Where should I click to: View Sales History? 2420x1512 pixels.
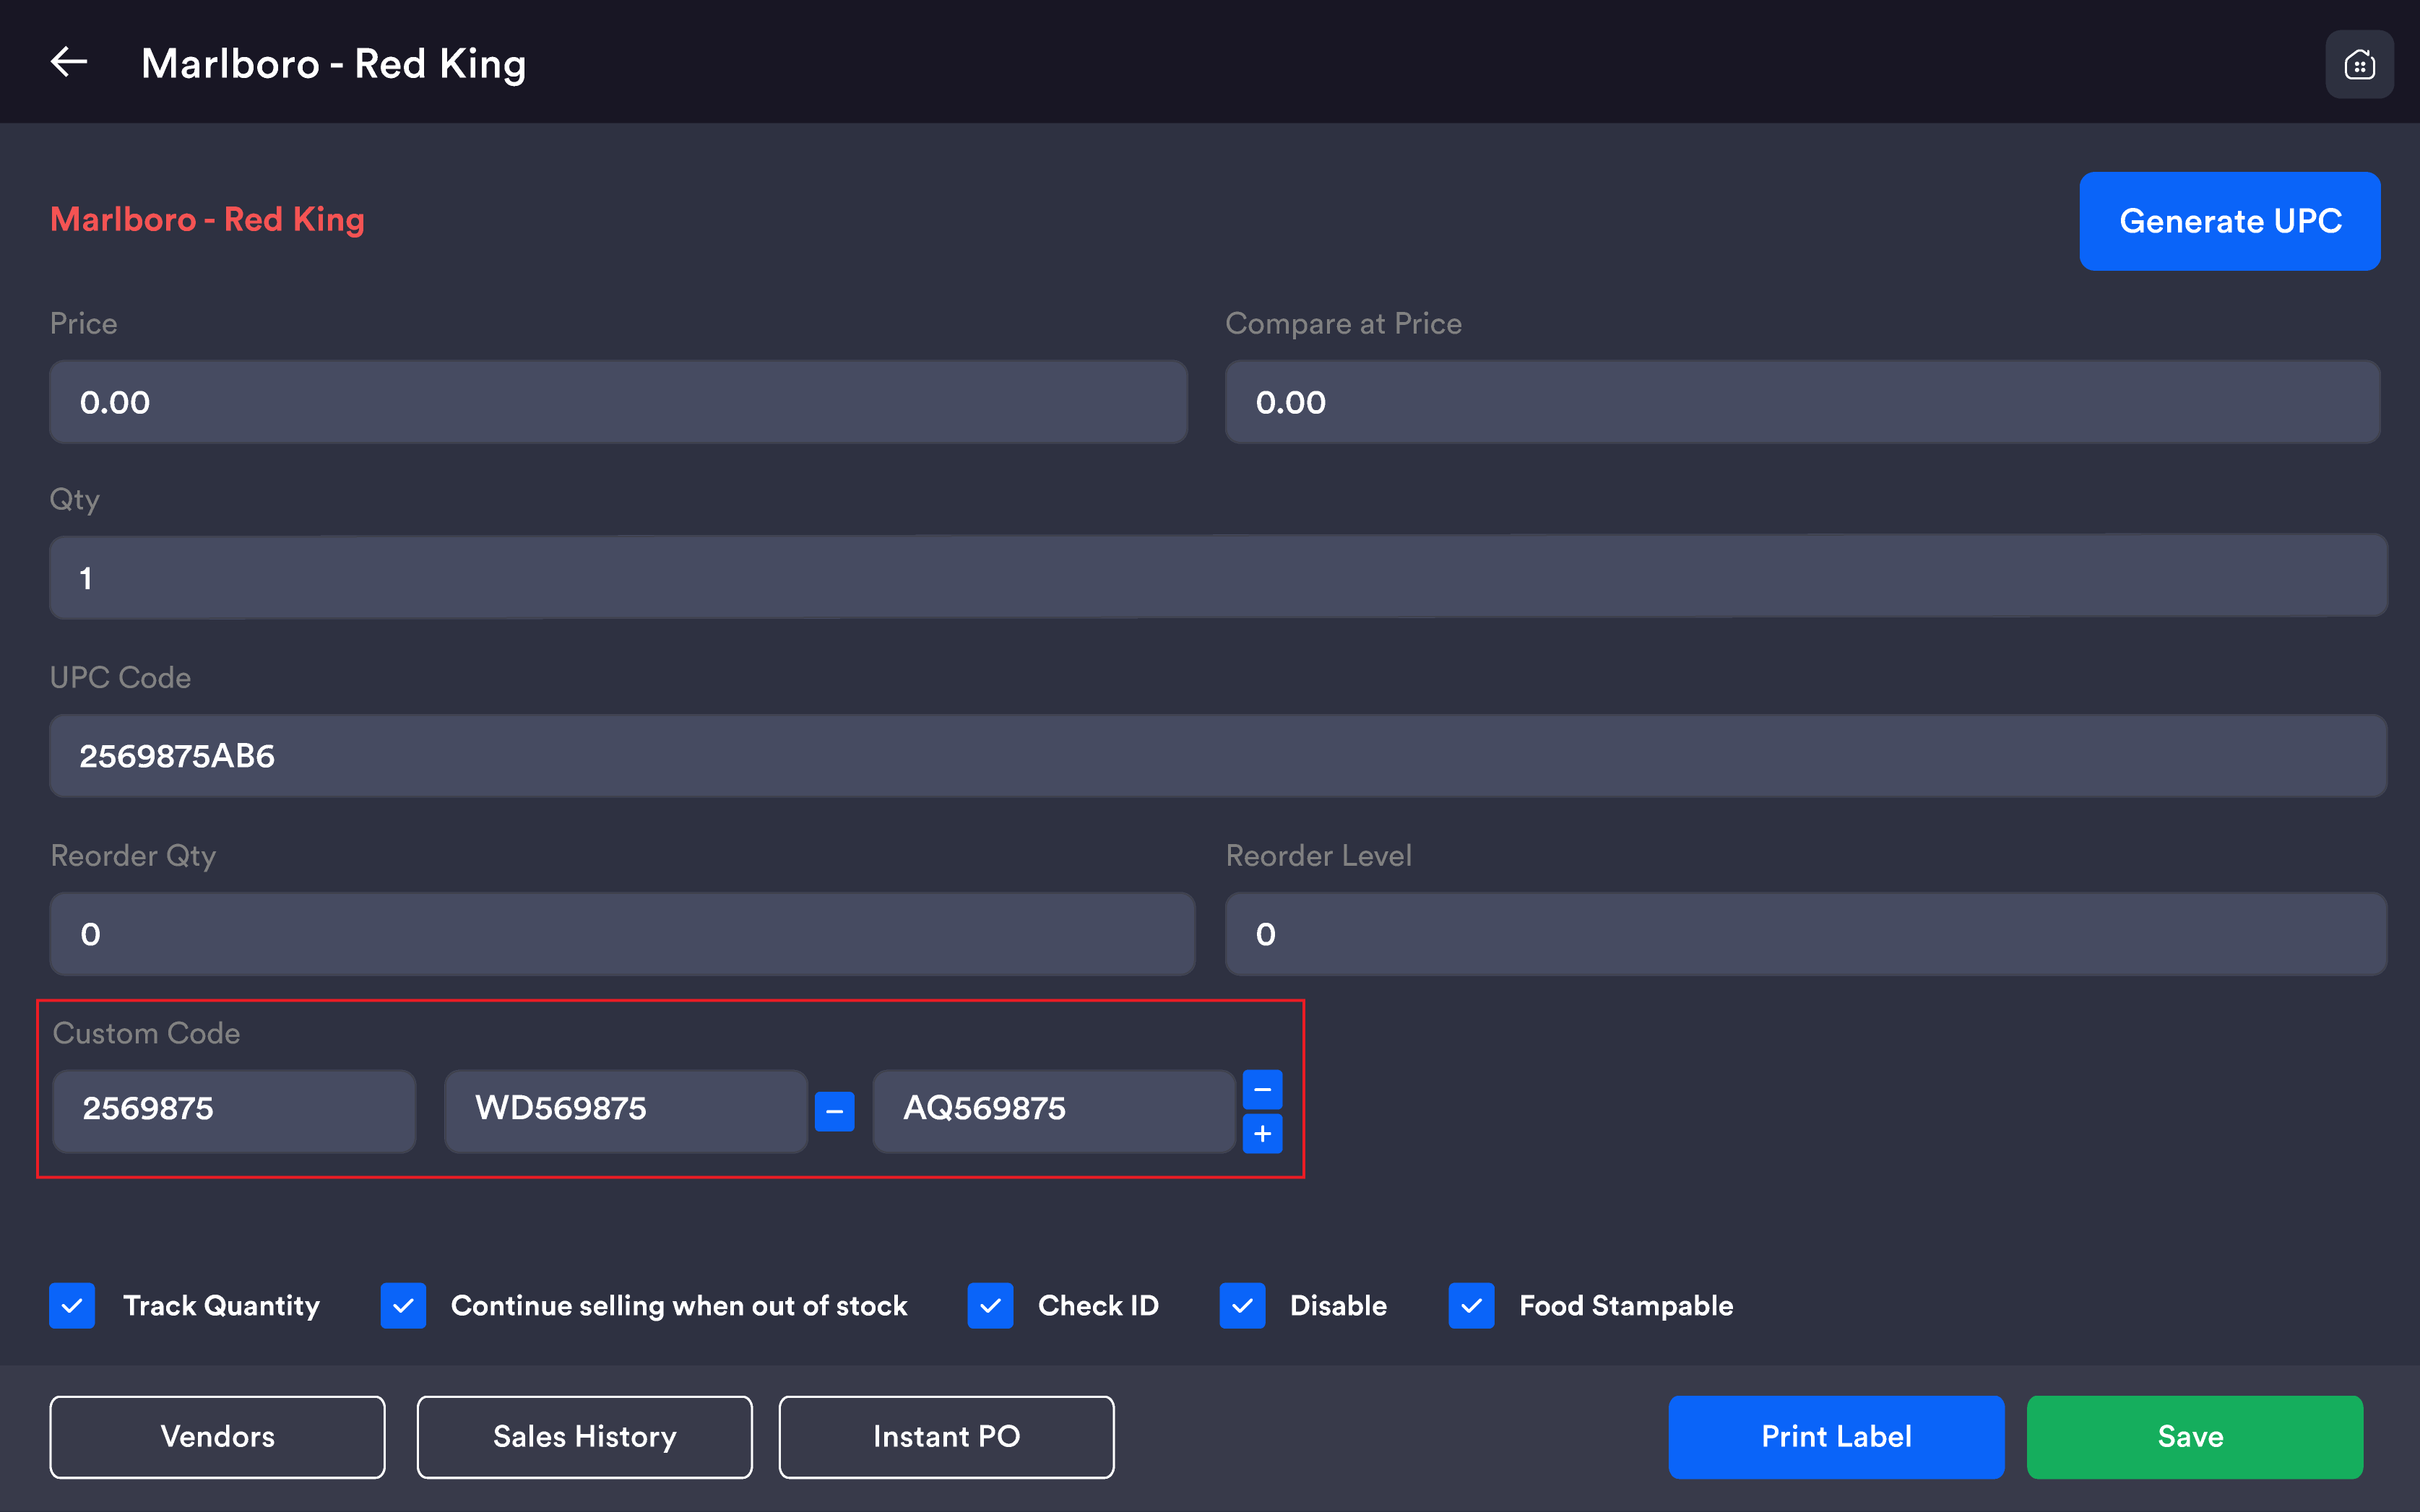click(584, 1436)
